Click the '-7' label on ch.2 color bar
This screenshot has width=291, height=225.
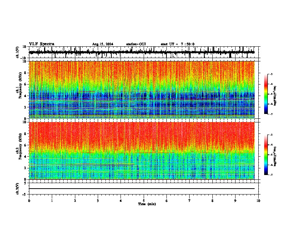[x=271, y=175]
